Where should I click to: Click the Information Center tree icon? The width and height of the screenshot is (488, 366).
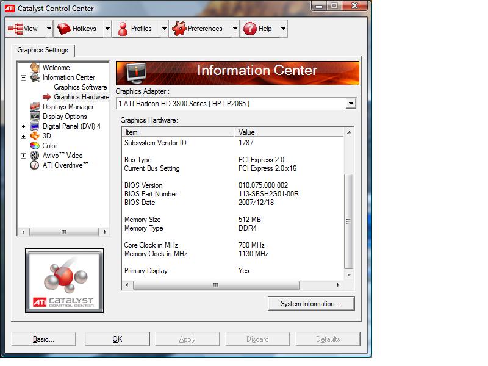(x=35, y=77)
